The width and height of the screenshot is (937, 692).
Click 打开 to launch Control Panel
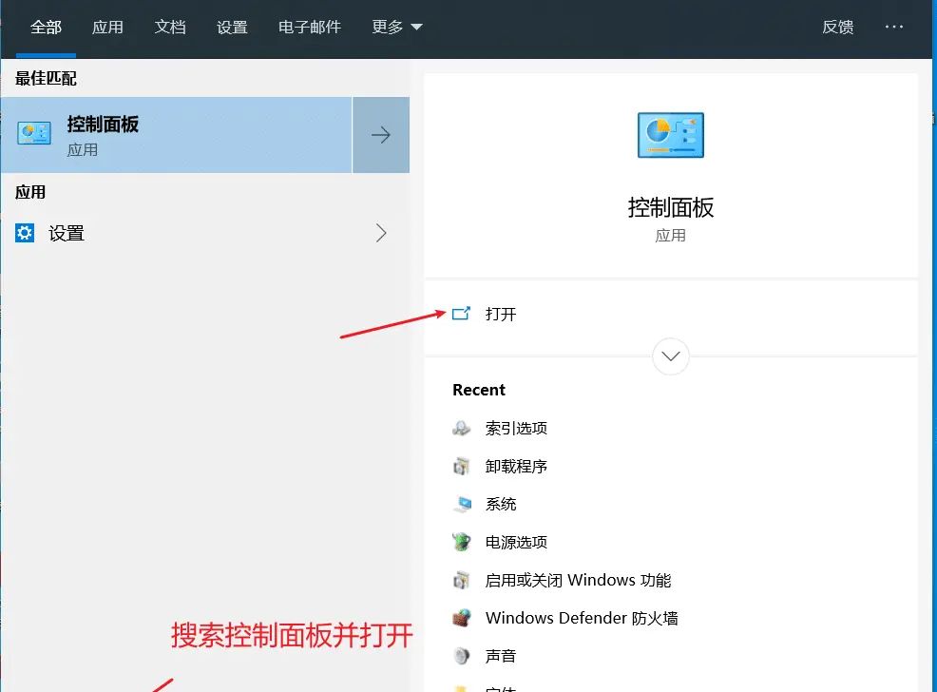click(x=501, y=314)
